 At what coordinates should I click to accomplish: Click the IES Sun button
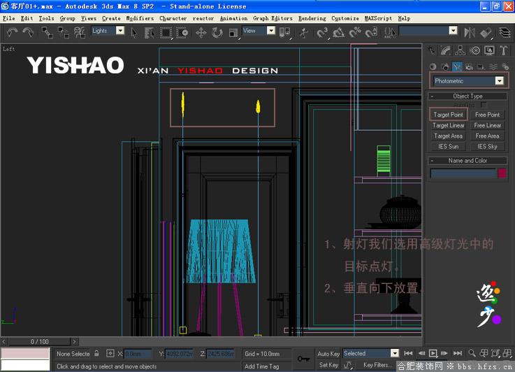tap(449, 146)
